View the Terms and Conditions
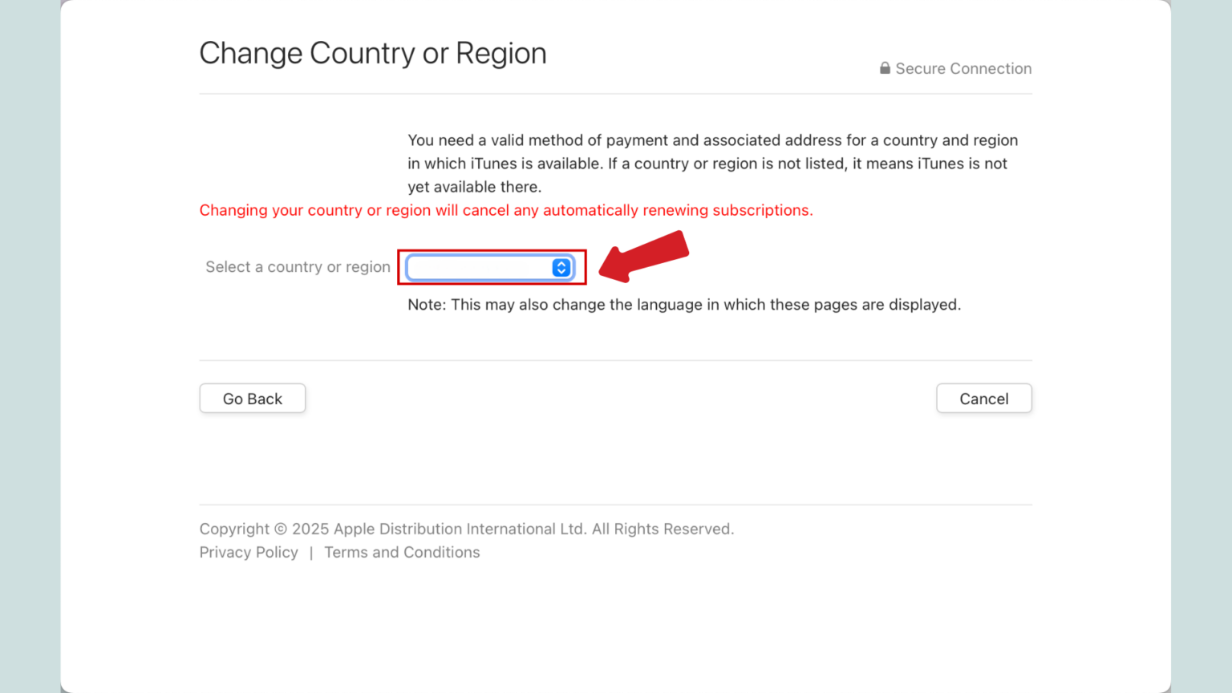The height and width of the screenshot is (693, 1232). tap(402, 552)
